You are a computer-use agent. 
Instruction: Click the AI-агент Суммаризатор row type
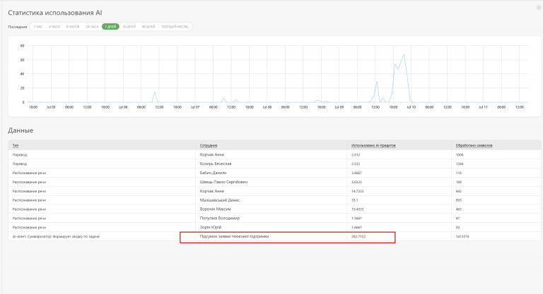[56, 237]
